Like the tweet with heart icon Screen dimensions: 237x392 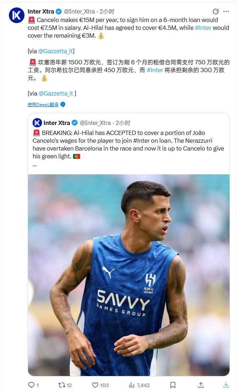pos(95,385)
